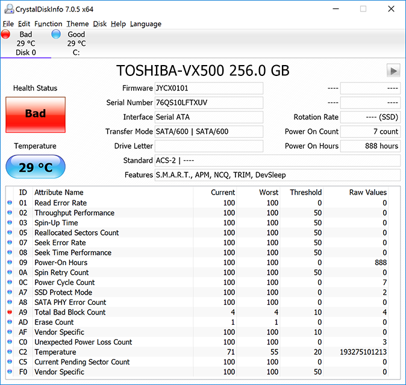Click the TOSHIBA-VX500 256.0 GB drive title
The height and width of the screenshot is (385, 406).
[203, 70]
